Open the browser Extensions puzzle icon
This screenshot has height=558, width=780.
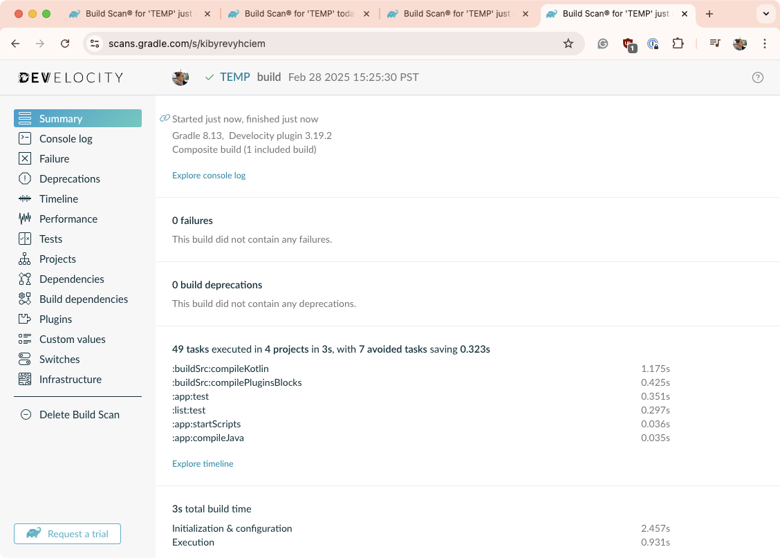pyautogui.click(x=678, y=44)
